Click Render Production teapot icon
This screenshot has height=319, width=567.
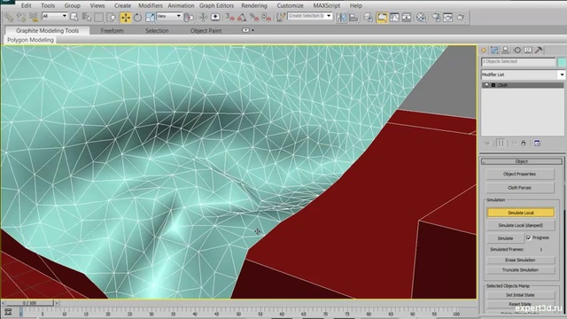coord(461,17)
